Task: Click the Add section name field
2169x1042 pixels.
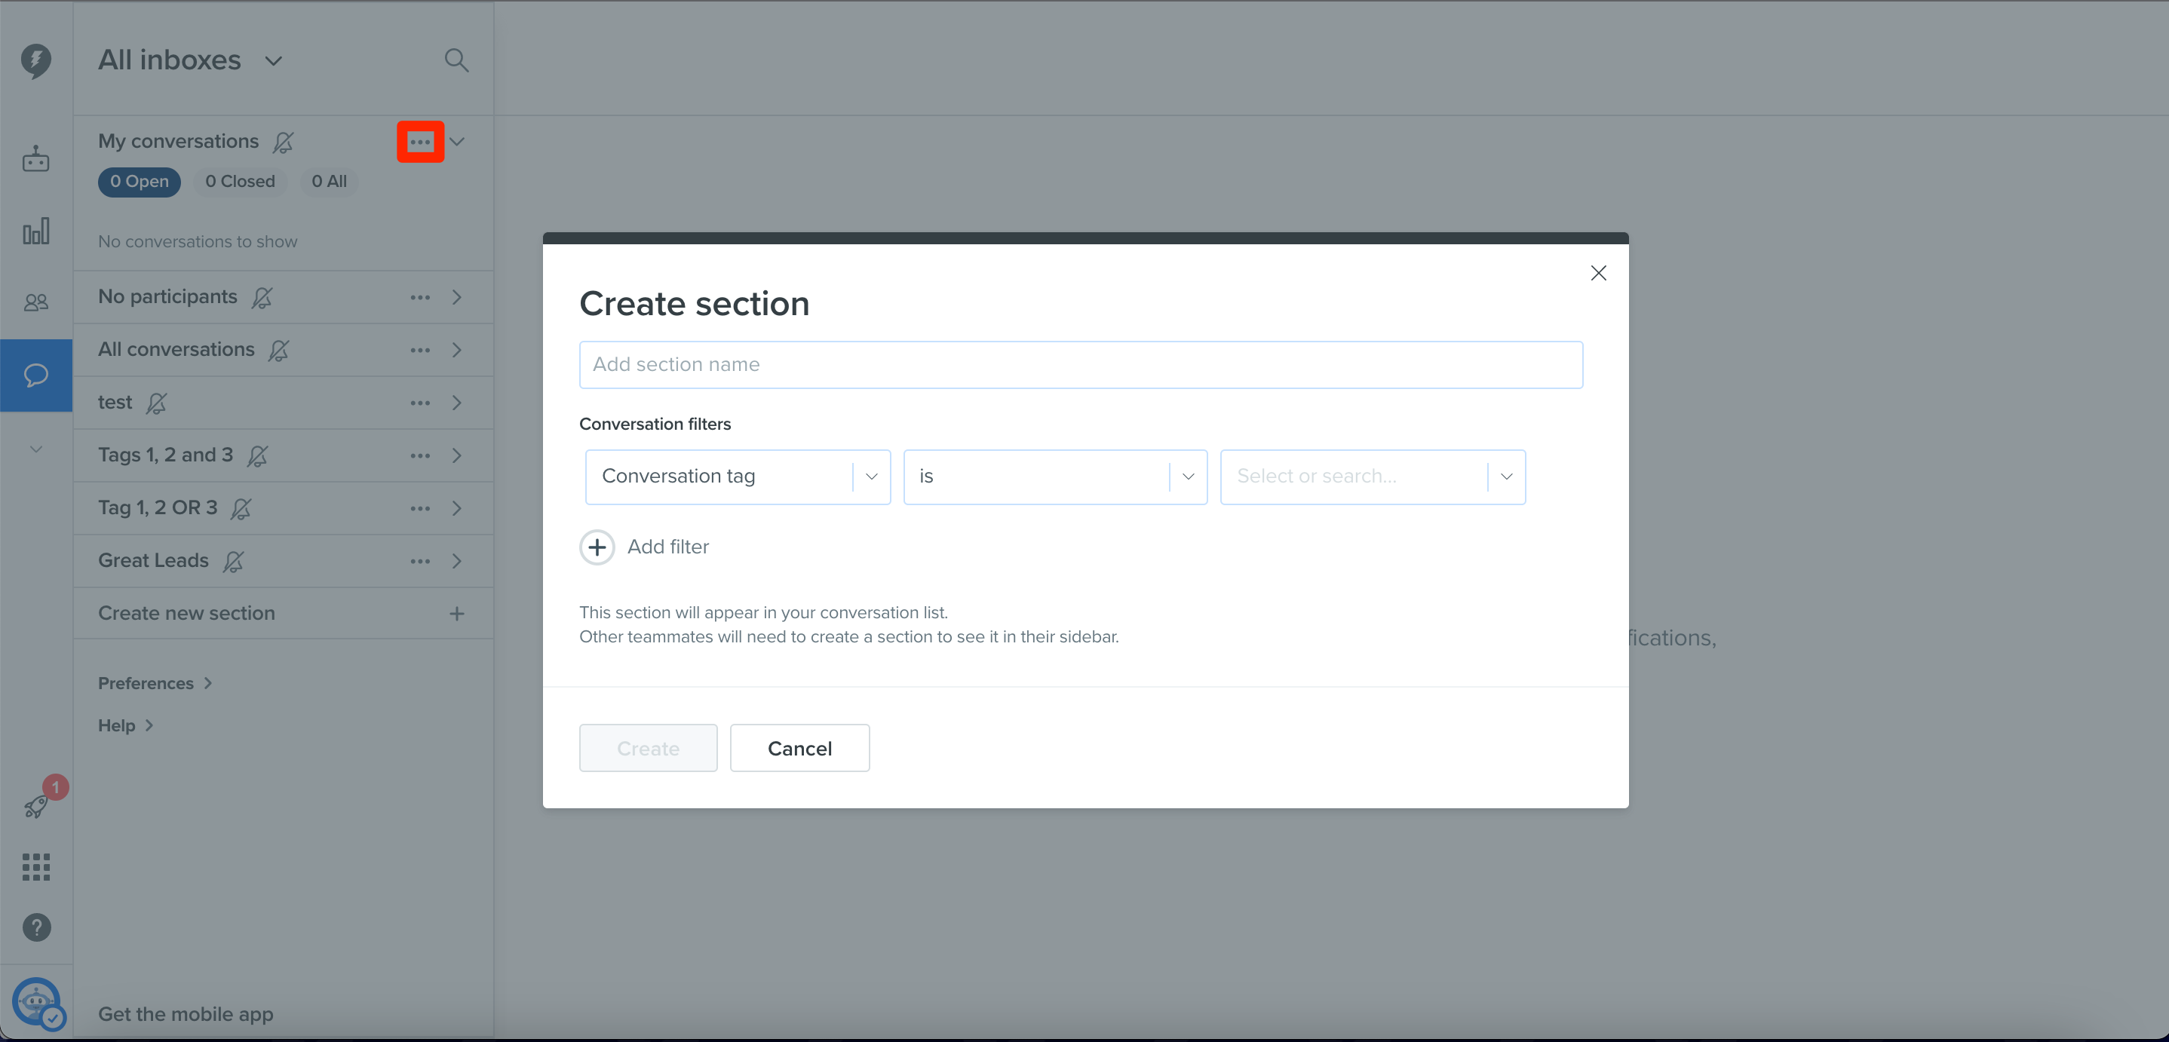Action: (1080, 364)
